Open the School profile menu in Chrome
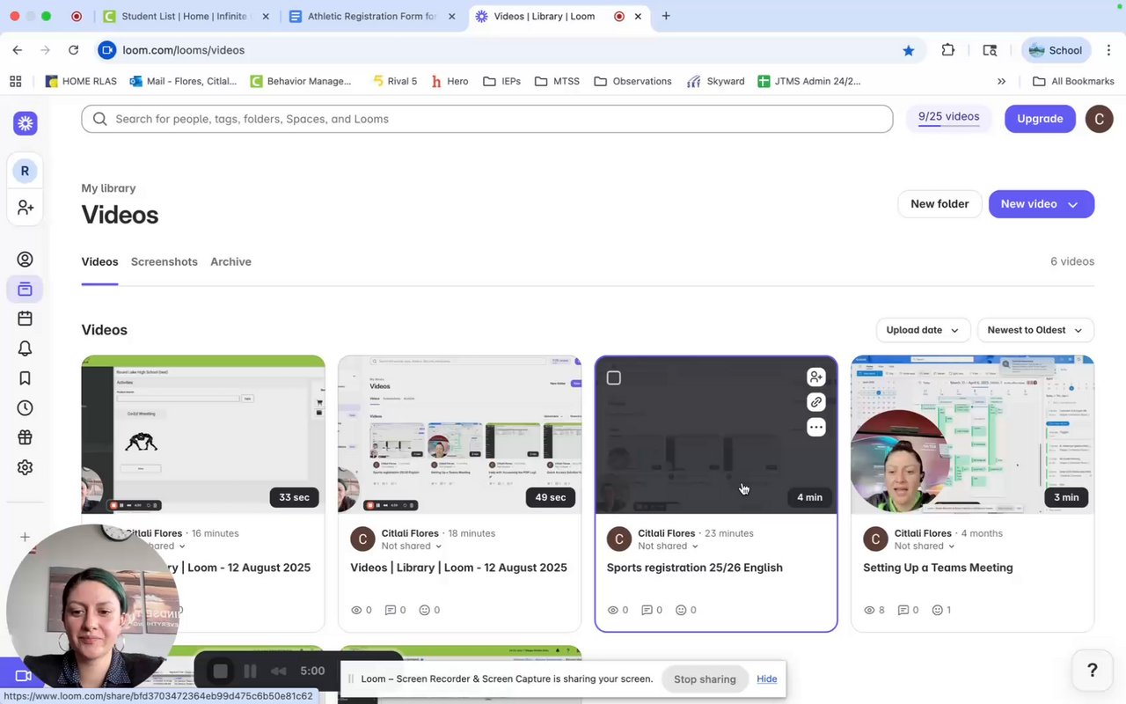The width and height of the screenshot is (1126, 704). [x=1056, y=50]
